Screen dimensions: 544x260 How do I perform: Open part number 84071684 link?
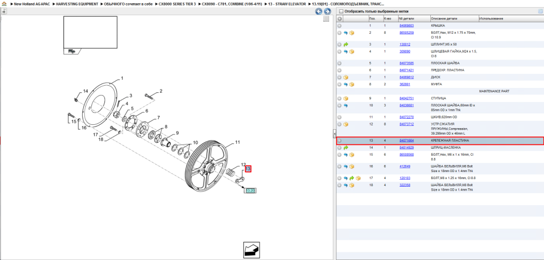[406, 141]
